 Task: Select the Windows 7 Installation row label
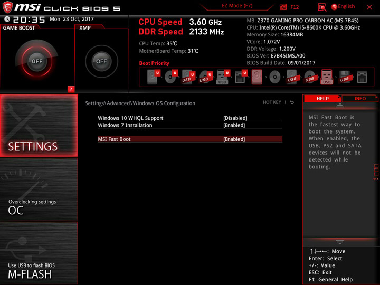[x=125, y=125]
